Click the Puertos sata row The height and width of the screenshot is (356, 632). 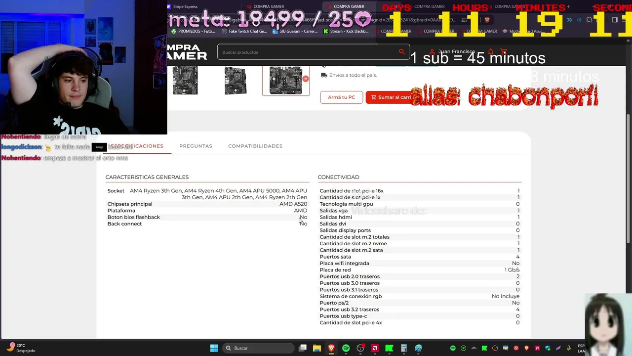[x=420, y=257]
